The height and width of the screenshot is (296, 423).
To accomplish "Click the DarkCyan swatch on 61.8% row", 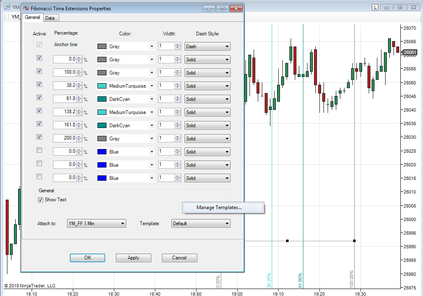I will (x=102, y=99).
